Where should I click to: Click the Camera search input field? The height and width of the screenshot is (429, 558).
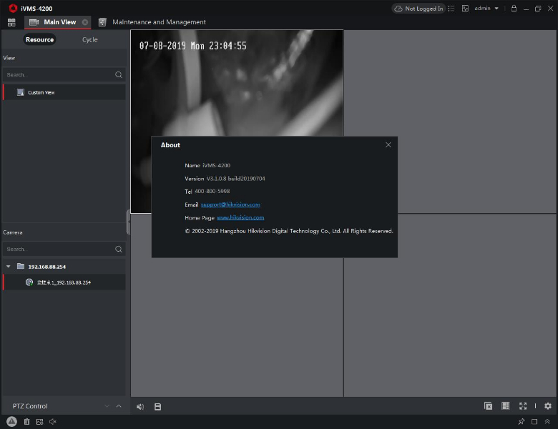click(59, 249)
